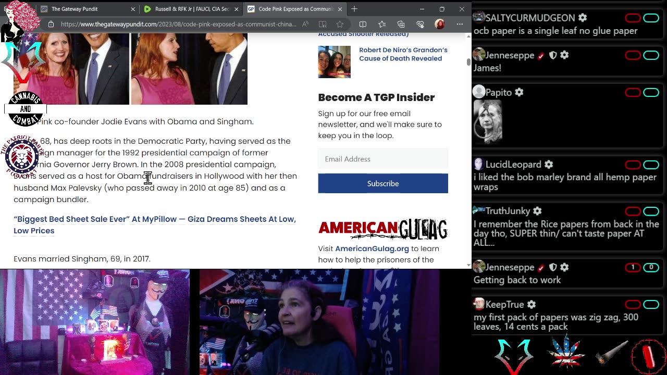Viewport: 667px width, 375px height.
Task: Click teal pill toggle on SALTYCURMUDGEON message
Action: coord(651,18)
